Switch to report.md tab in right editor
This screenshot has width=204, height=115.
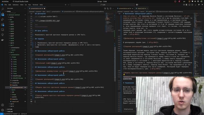[142, 9]
